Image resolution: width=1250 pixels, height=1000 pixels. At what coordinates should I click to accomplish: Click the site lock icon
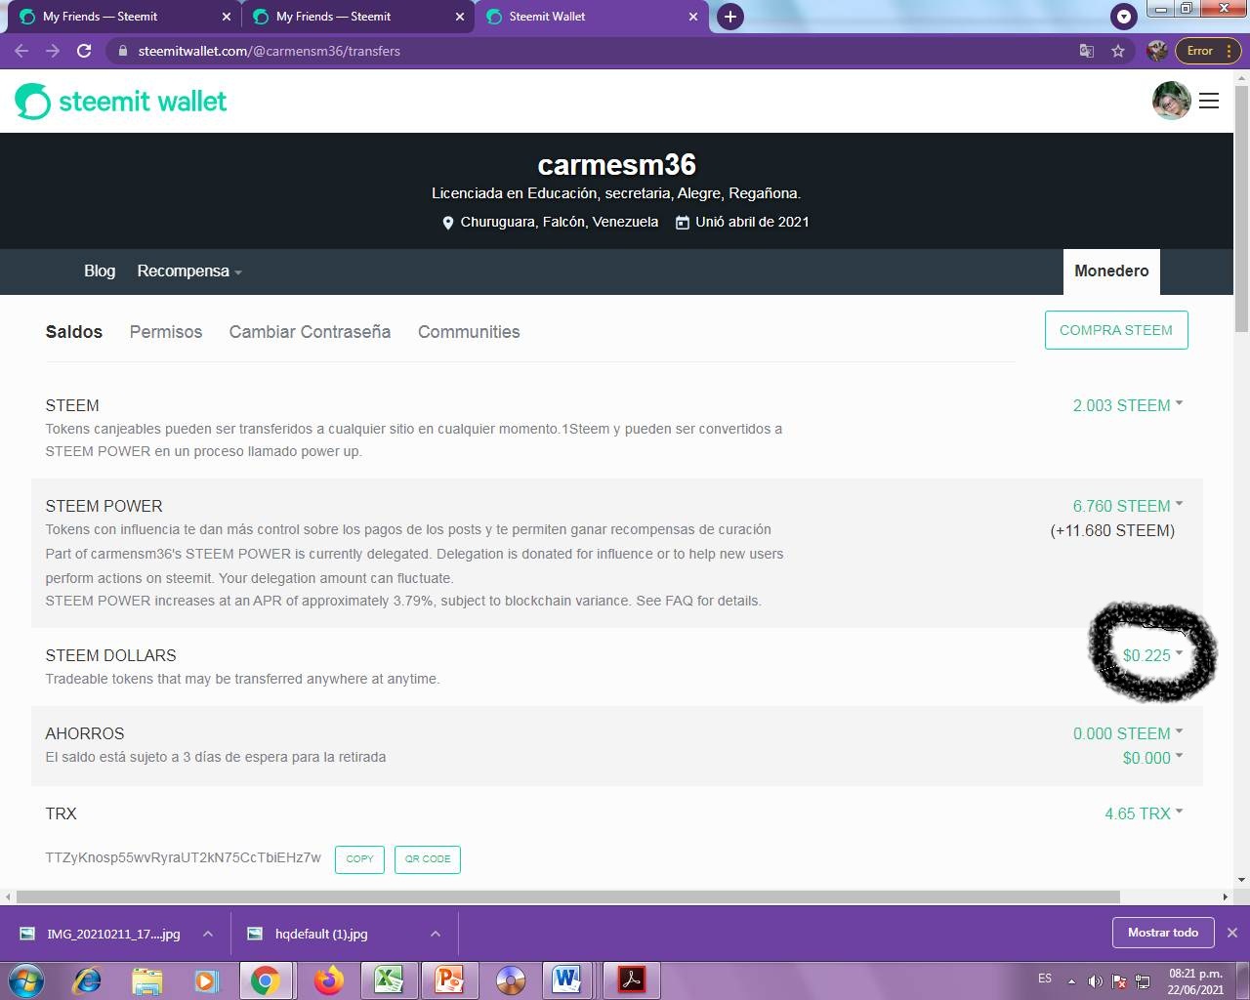(x=121, y=51)
